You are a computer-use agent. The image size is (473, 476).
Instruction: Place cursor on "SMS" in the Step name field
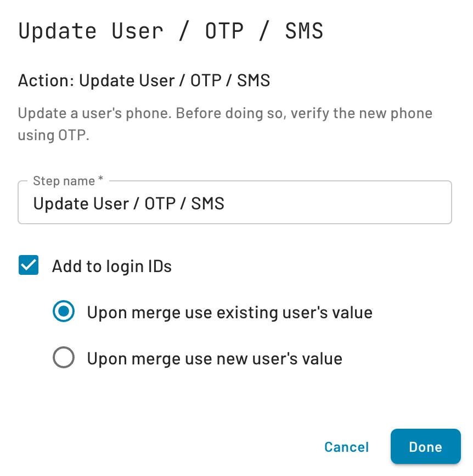click(208, 204)
